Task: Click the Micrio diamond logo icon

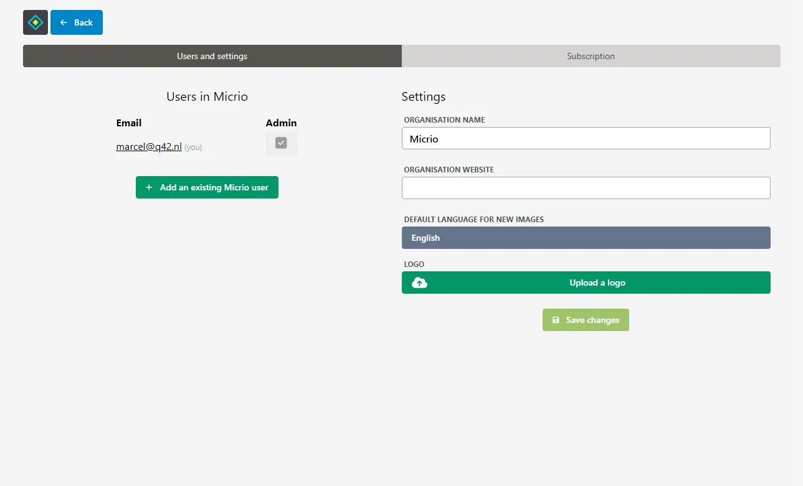Action: [35, 22]
